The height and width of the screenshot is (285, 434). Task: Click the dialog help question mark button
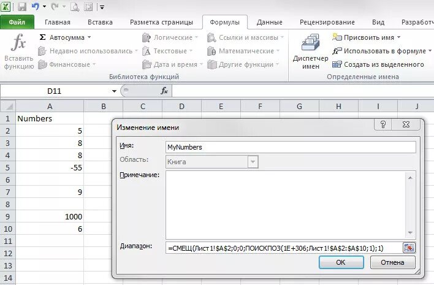383,124
